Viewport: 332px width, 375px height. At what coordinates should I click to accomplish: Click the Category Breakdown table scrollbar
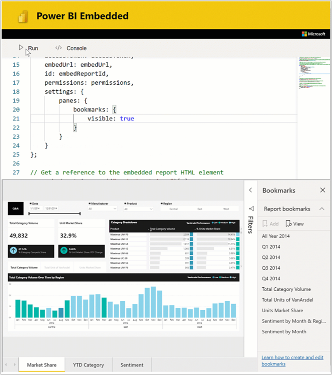pos(241,248)
